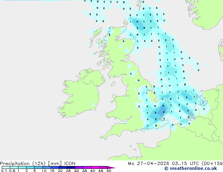Click the 'Precipitation (12h)' title text
This screenshot has width=223, height=172.
[x=23, y=164]
